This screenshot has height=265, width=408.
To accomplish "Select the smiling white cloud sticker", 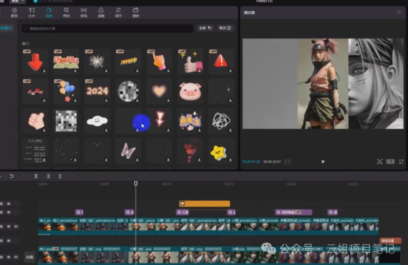I will point(97,121).
